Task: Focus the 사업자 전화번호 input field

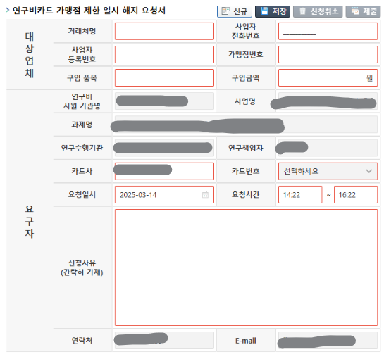Action: tap(328, 31)
